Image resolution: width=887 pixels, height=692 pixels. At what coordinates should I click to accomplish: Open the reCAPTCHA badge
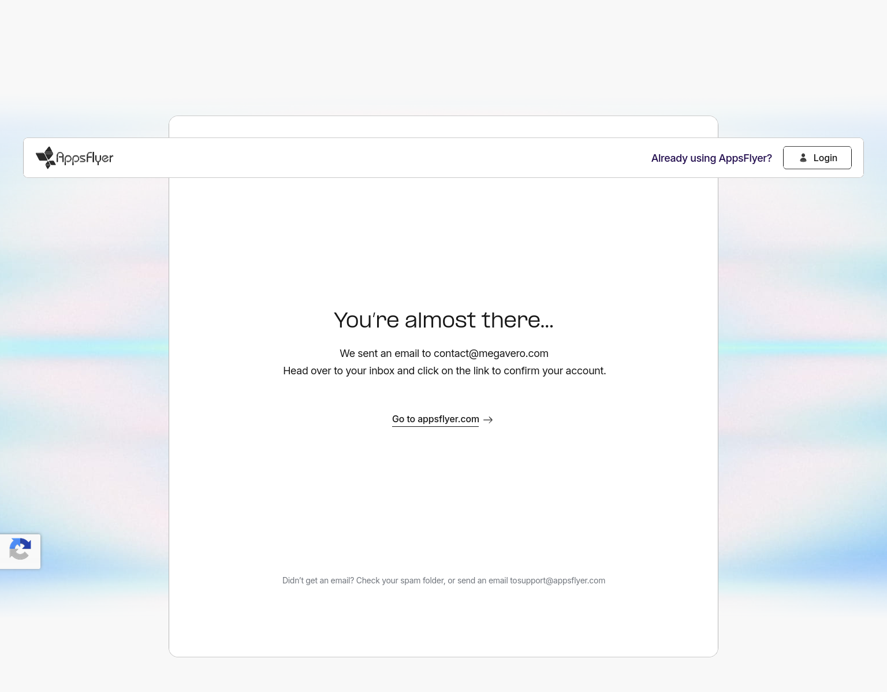(20, 551)
